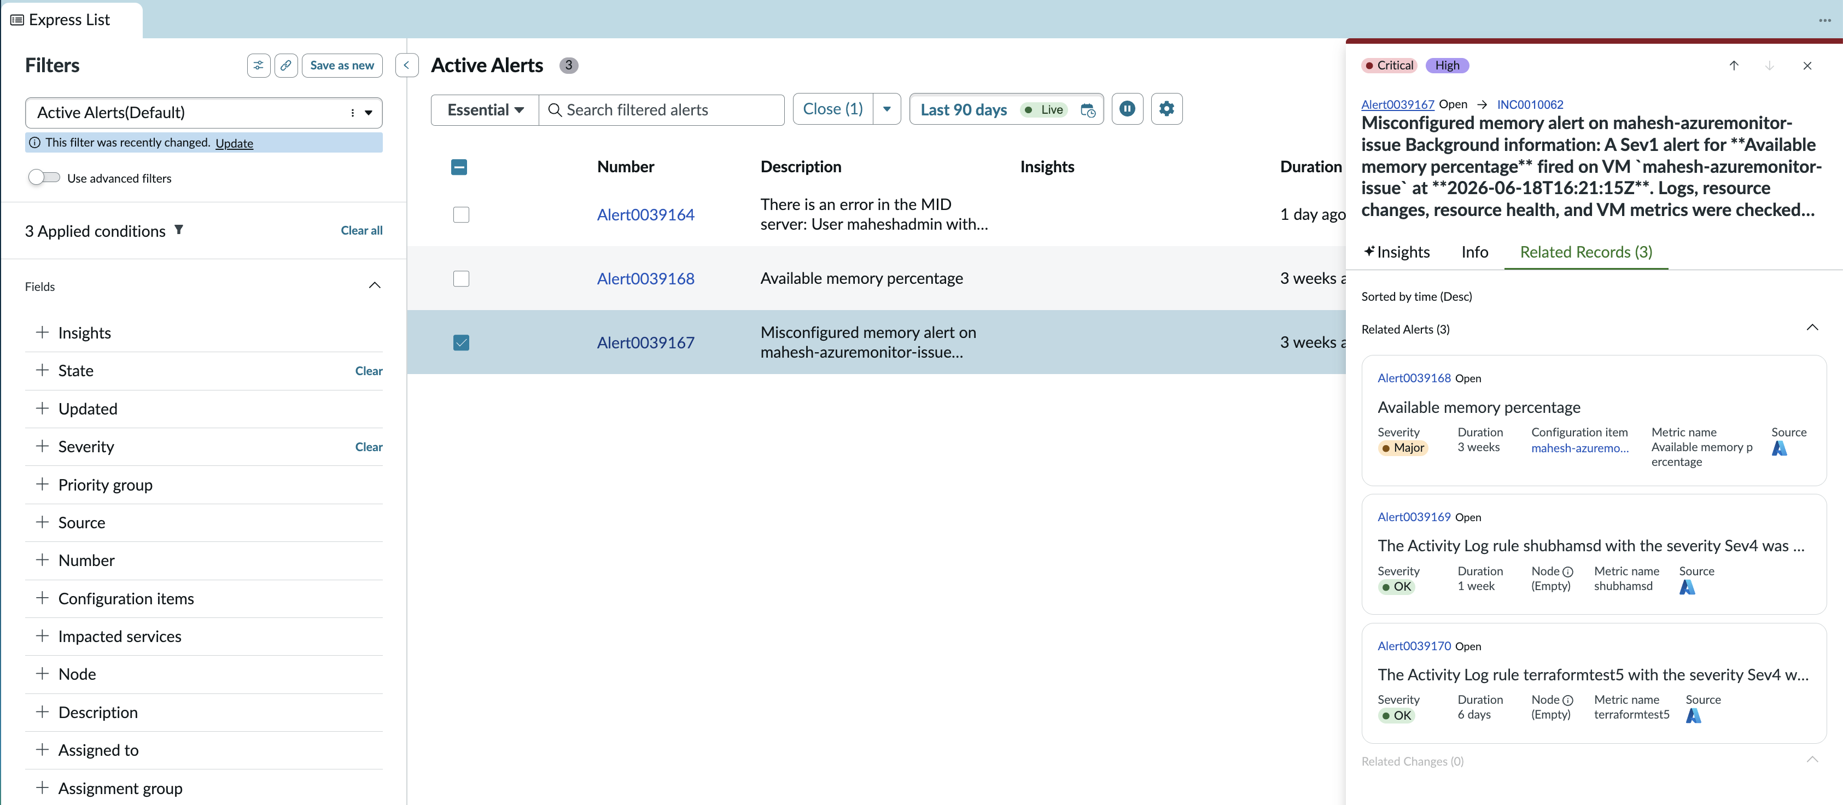Click the Insights sparkle icon in detail panel
The image size is (1843, 805).
[1369, 251]
